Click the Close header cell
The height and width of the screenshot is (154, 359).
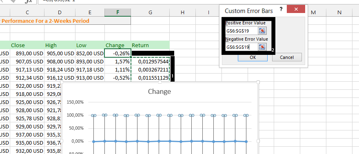click(x=27, y=45)
